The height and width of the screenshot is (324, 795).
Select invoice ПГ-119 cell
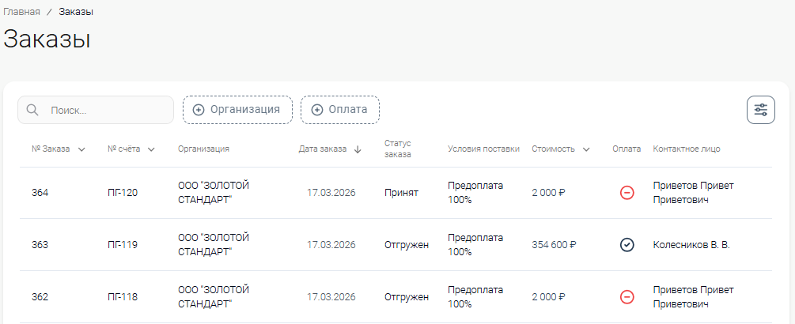click(x=123, y=245)
